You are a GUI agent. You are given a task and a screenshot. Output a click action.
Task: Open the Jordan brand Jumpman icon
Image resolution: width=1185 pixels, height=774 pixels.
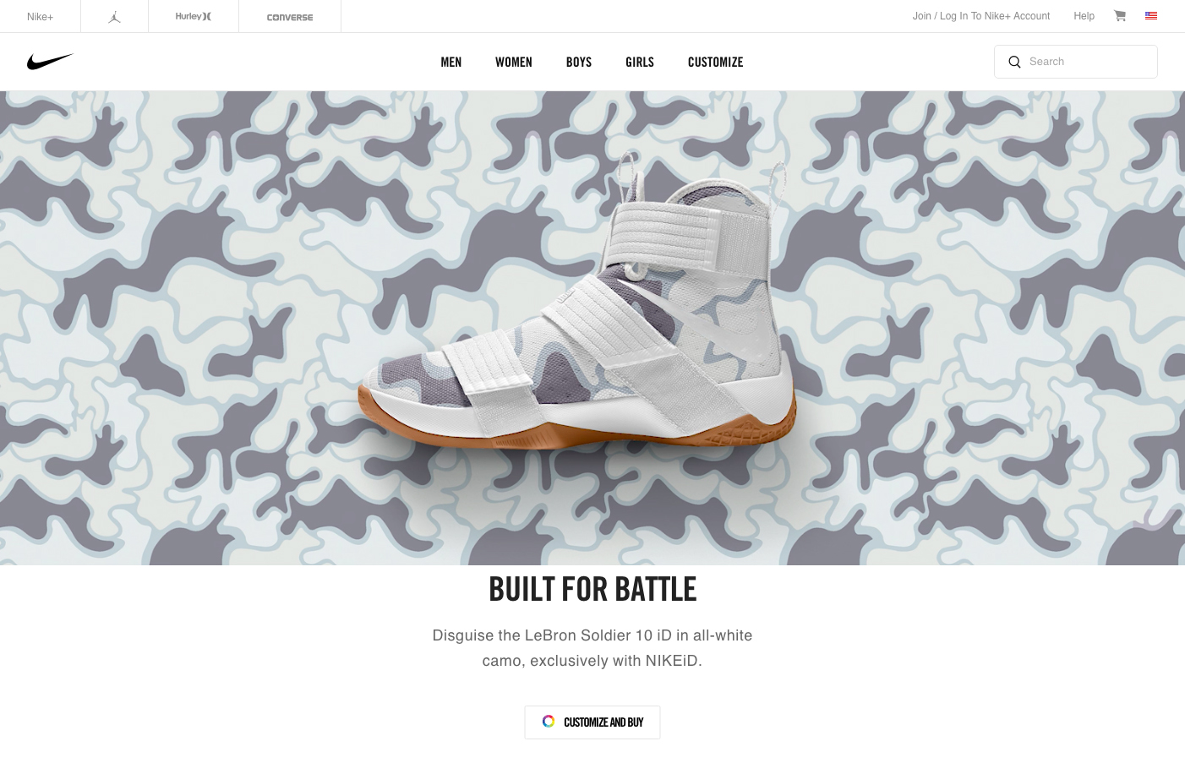[115, 17]
